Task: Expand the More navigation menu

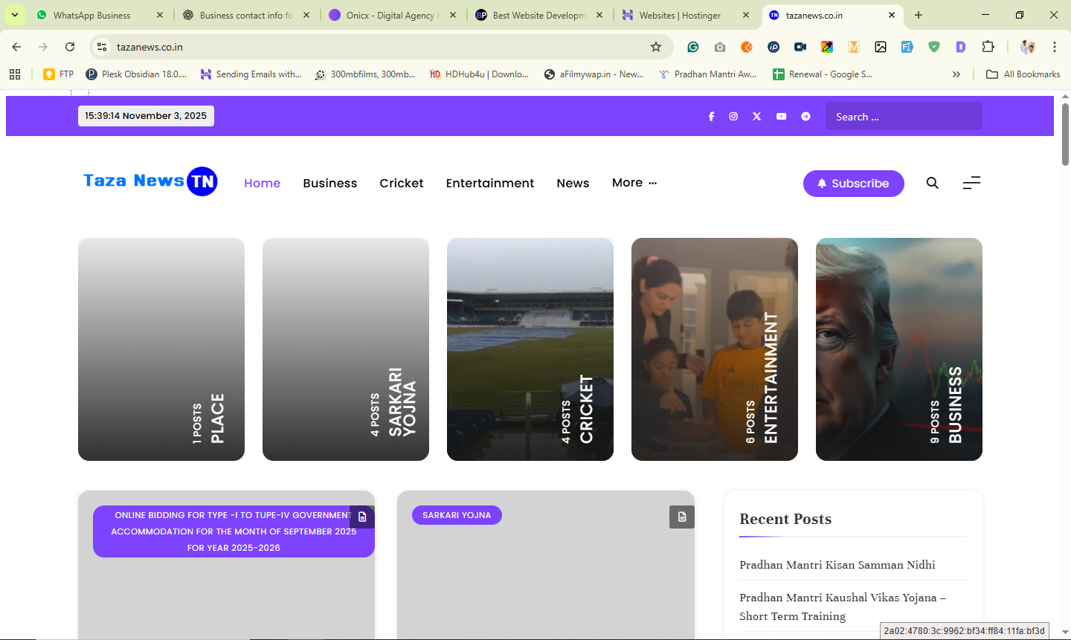Action: (634, 183)
